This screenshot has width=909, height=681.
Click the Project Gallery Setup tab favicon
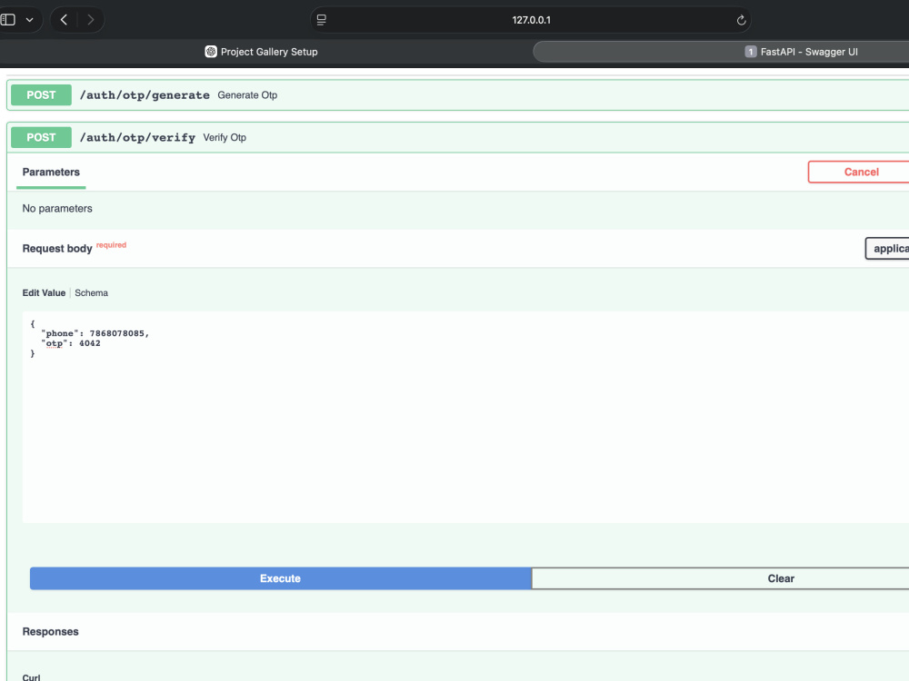point(211,52)
